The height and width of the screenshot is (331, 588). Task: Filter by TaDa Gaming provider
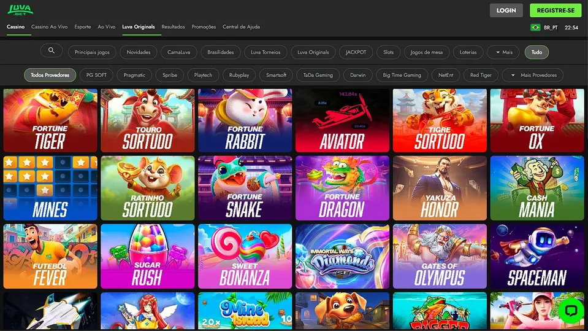point(318,75)
